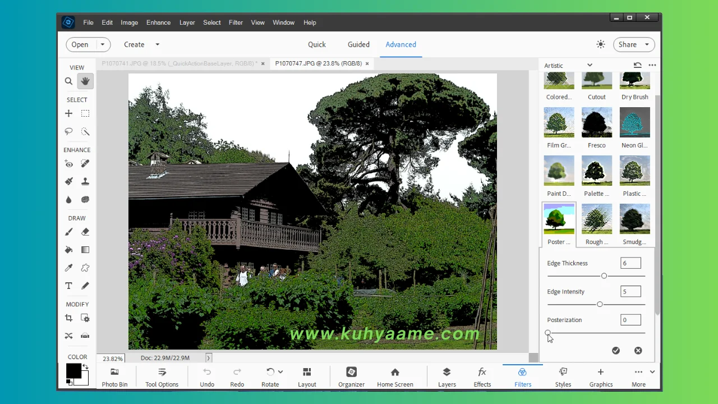The image size is (718, 404).
Task: Select the Move tool
Action: pyautogui.click(x=68, y=113)
